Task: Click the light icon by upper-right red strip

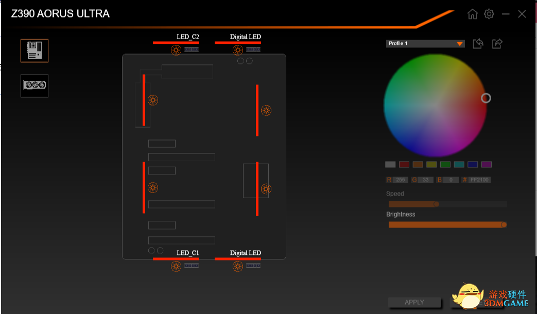Action: 266,110
